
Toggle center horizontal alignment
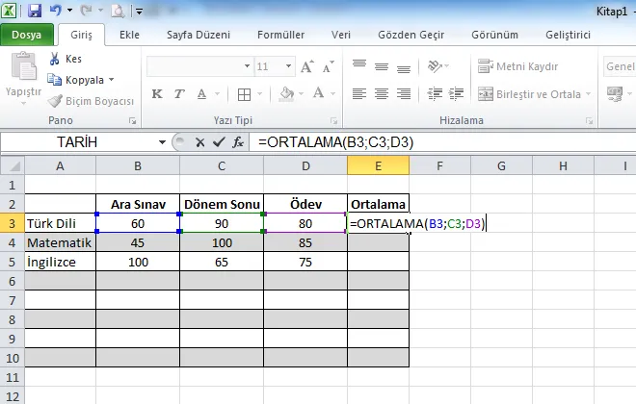point(381,94)
